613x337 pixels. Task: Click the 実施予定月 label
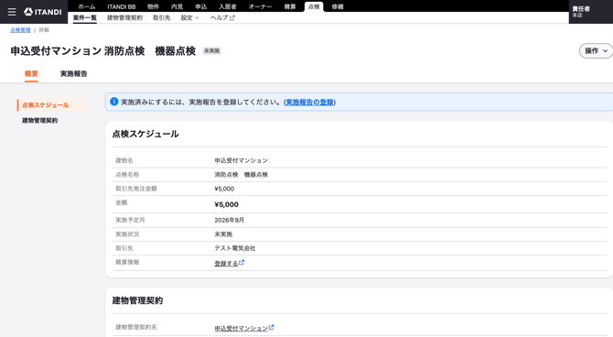click(x=130, y=220)
